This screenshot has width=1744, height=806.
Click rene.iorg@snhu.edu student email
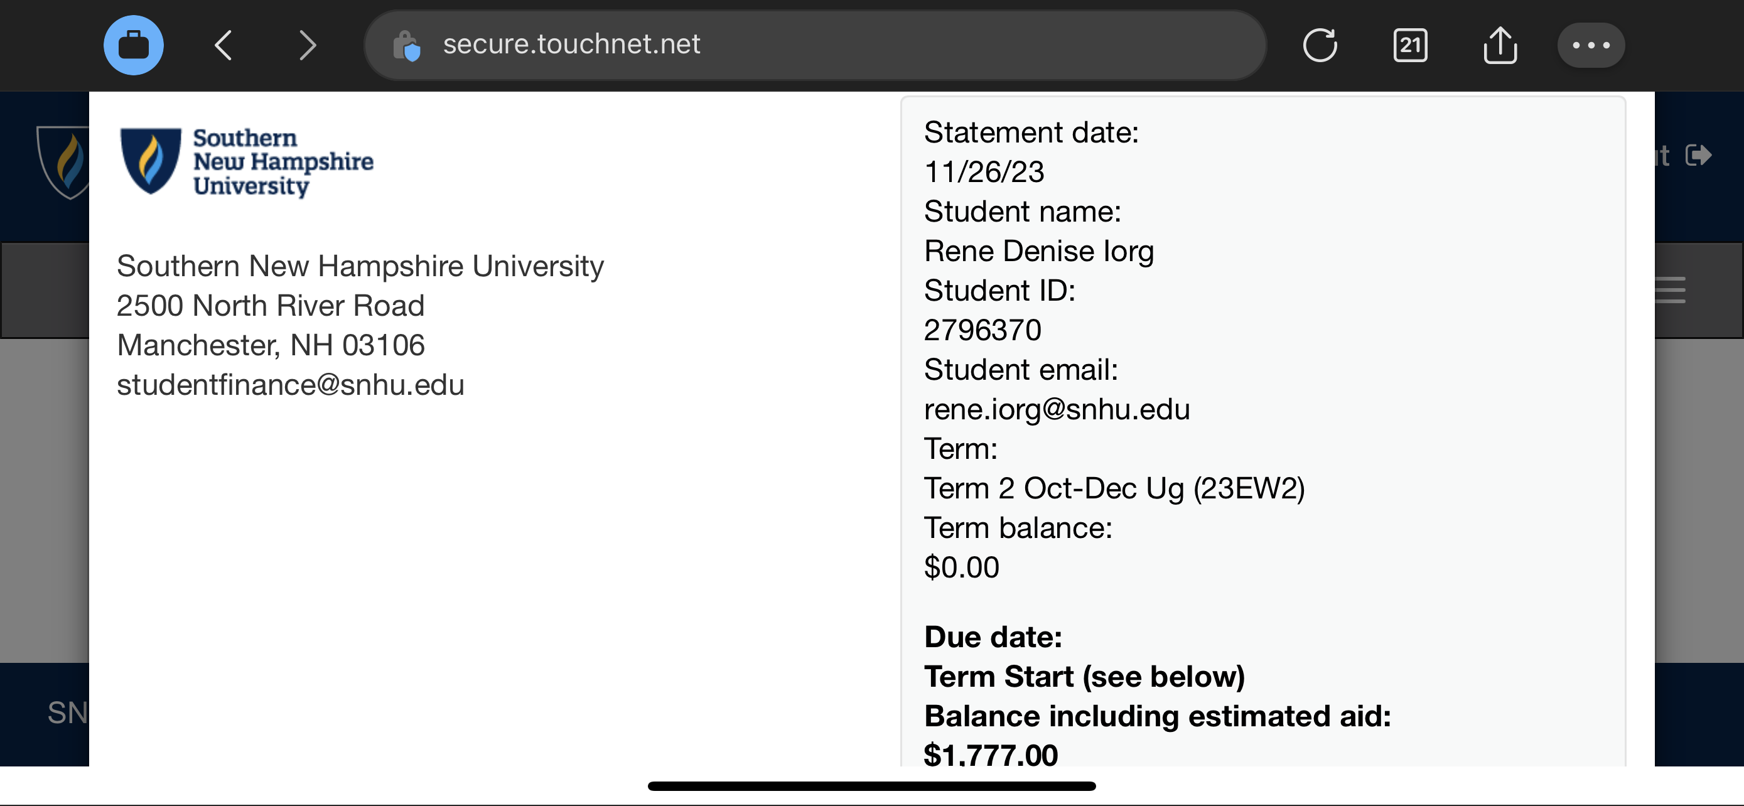(x=1057, y=409)
